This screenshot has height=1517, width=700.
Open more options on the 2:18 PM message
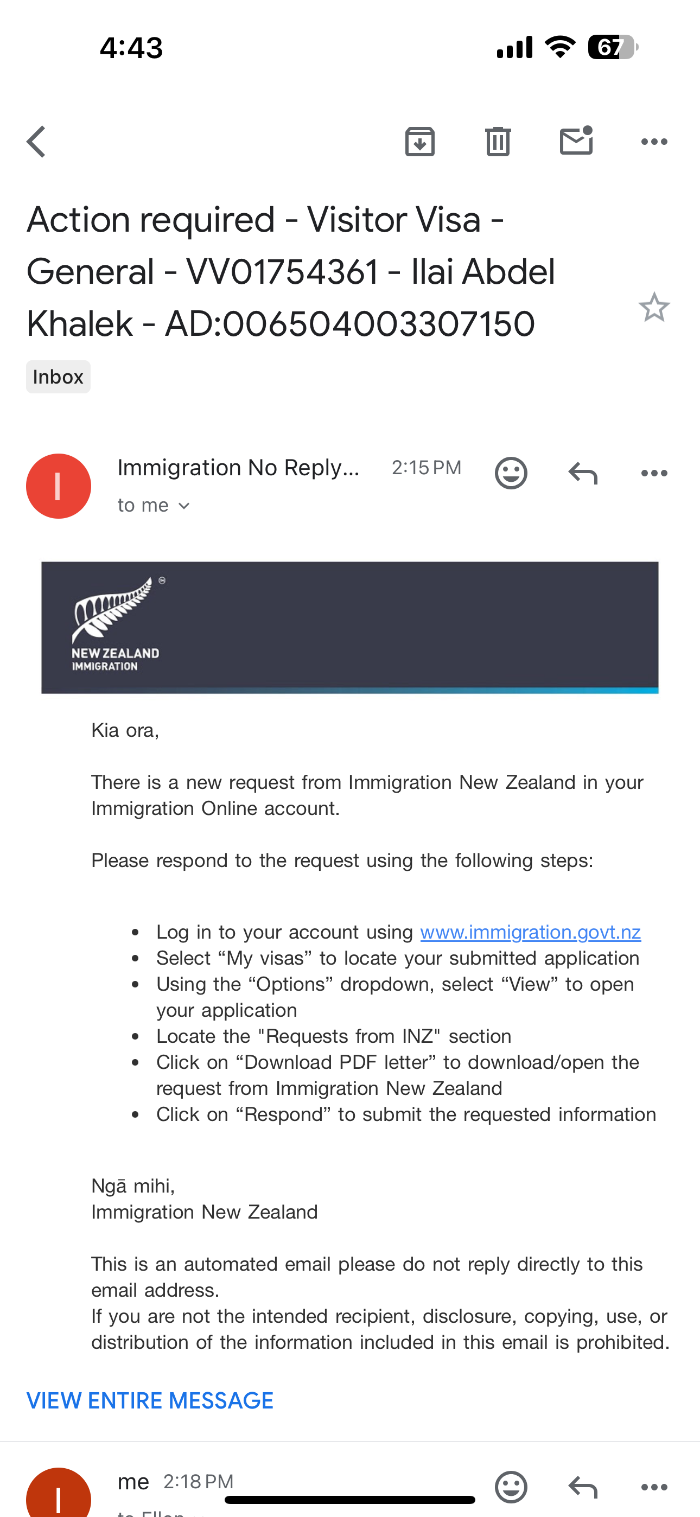click(654, 1487)
